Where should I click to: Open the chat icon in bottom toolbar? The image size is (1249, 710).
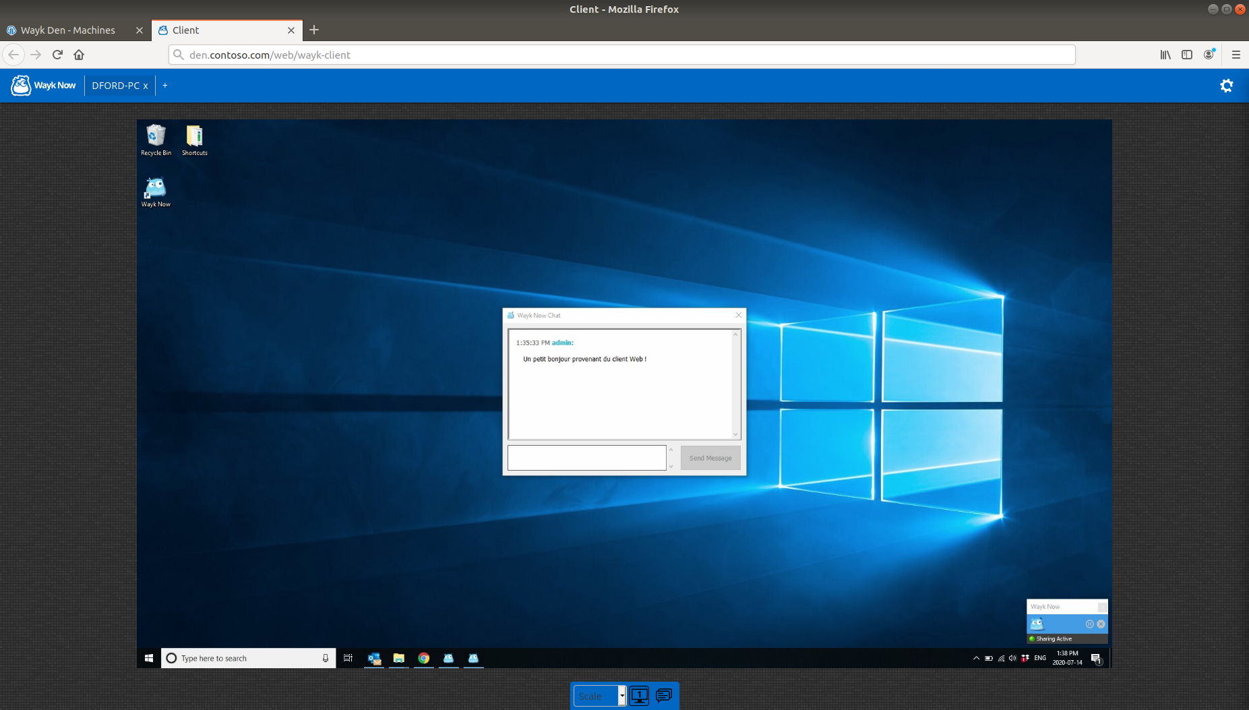(x=664, y=696)
